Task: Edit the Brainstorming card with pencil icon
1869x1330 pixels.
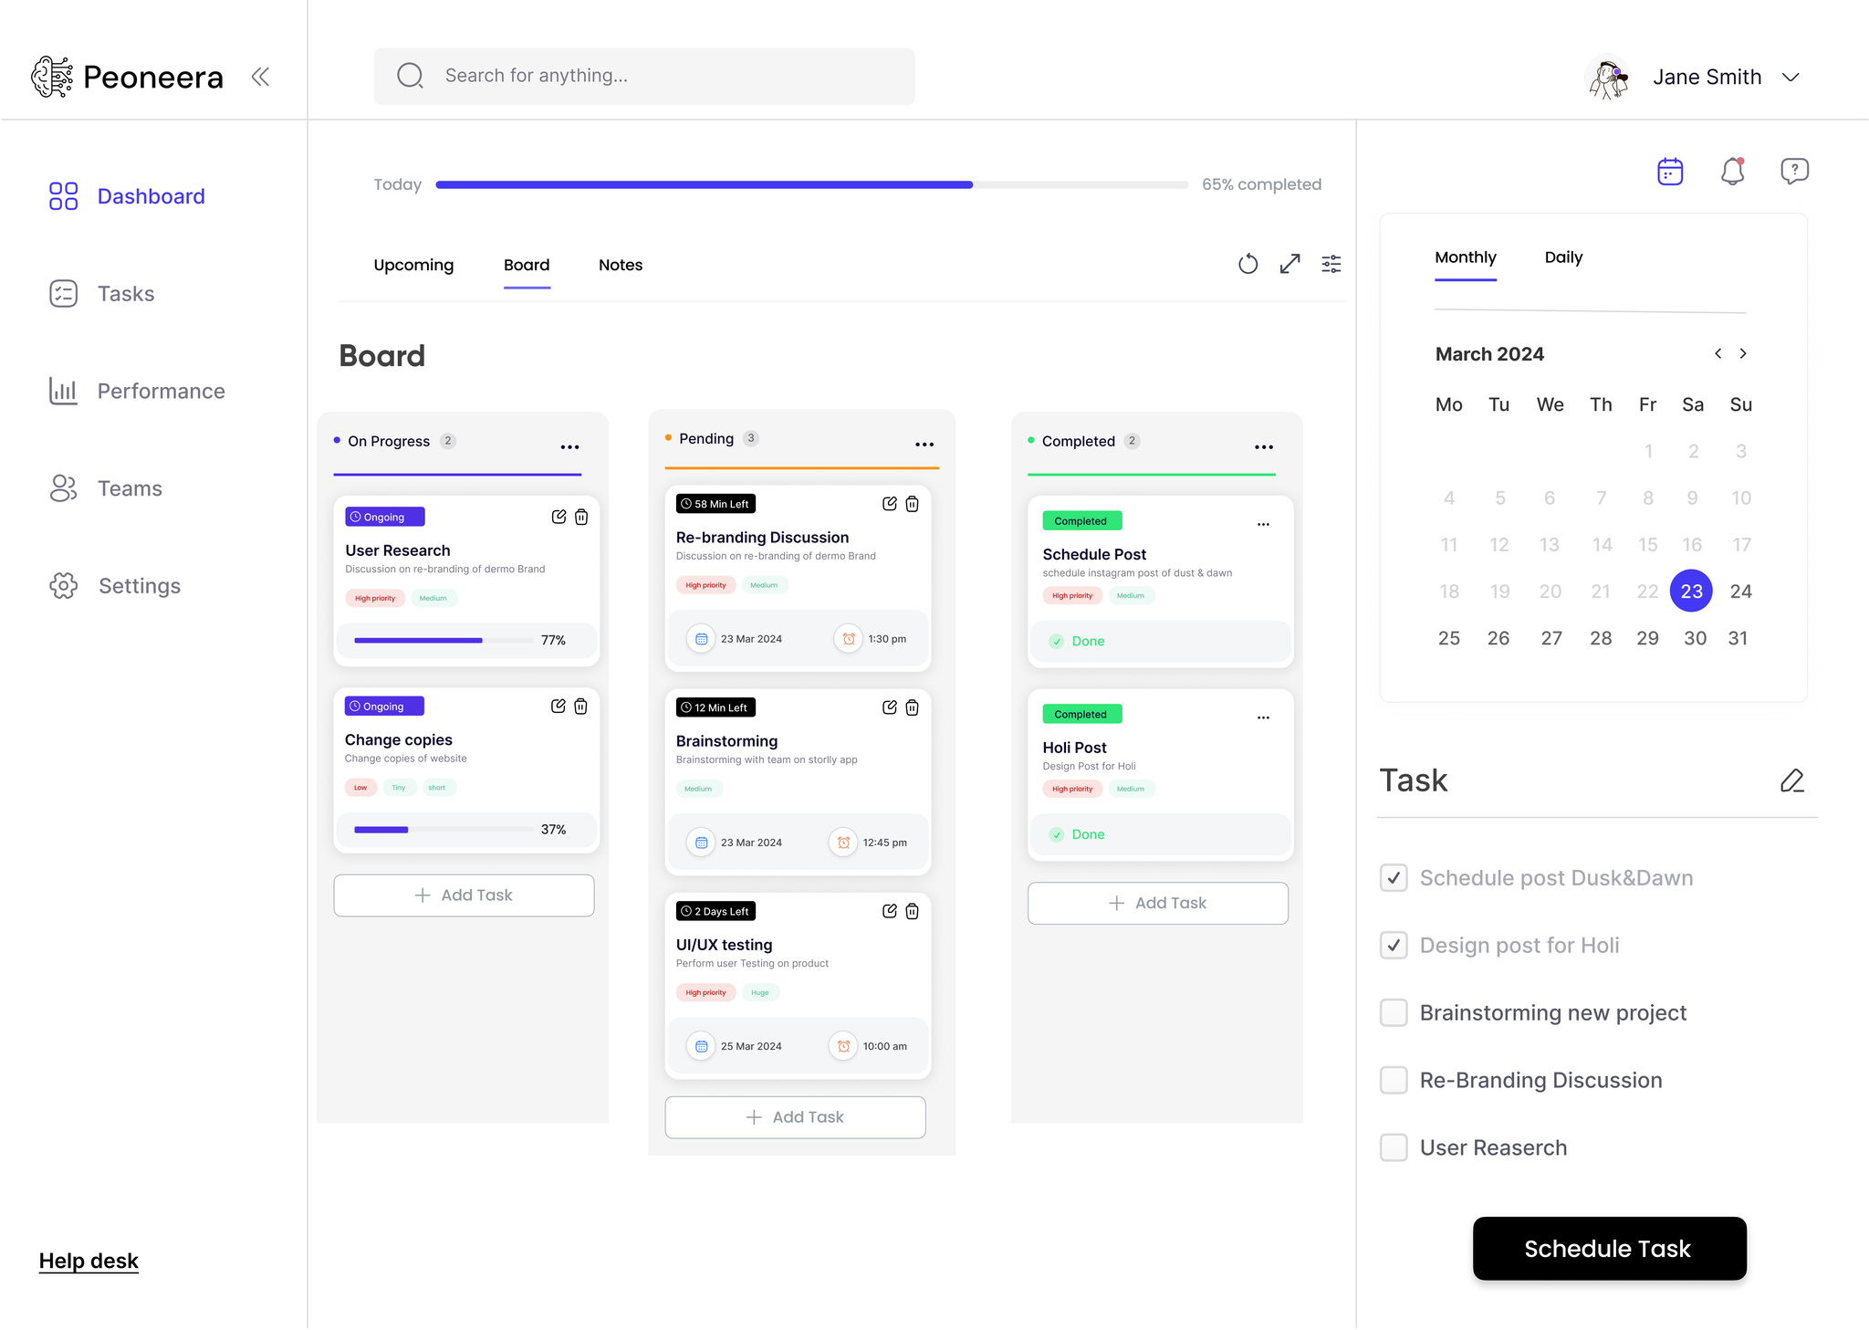Action: coord(889,707)
